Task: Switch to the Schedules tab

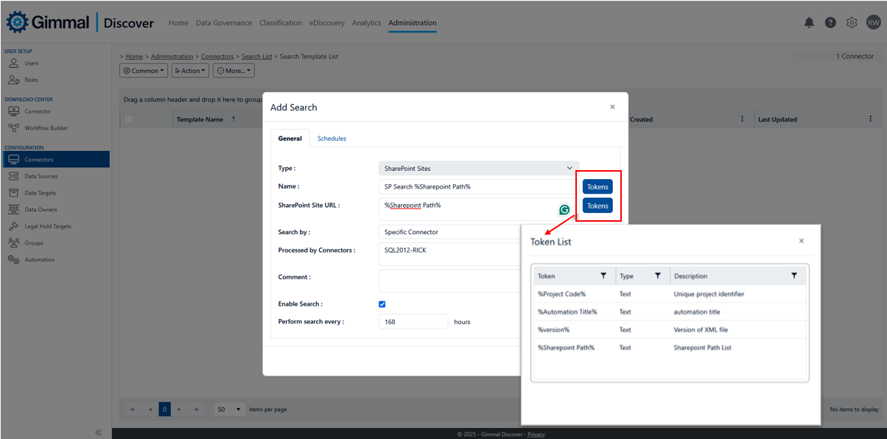Action: pyautogui.click(x=332, y=138)
